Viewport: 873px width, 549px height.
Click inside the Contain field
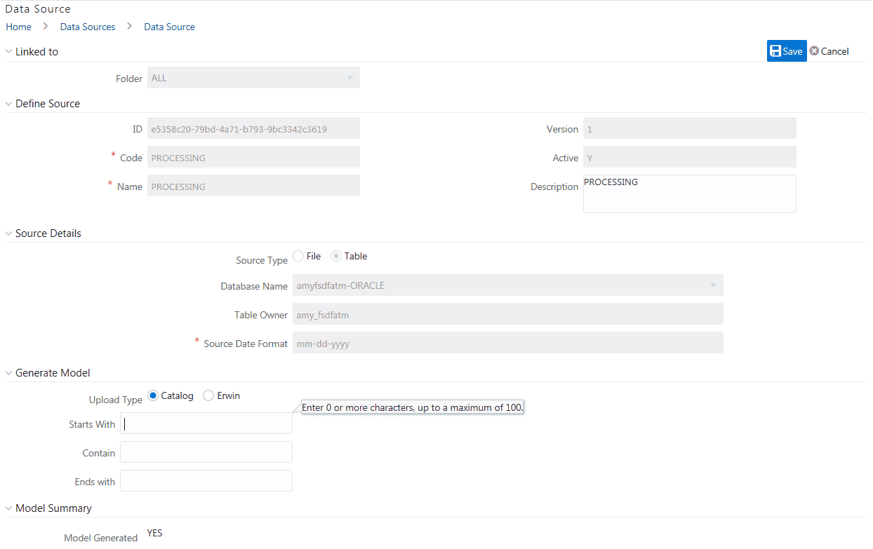pos(206,452)
